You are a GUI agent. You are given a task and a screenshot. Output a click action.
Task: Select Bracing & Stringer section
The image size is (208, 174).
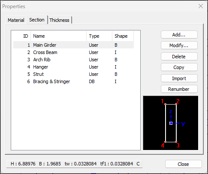point(73,81)
